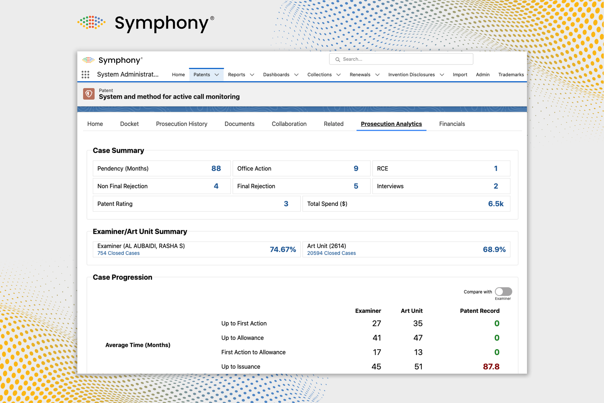The width and height of the screenshot is (604, 403).
Task: Open the 754 Closed Cases link
Action: (118, 253)
